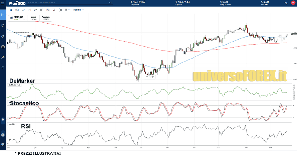The height and width of the screenshot is (156, 297).
Task: Open the bank funds icon in sidebar
Action: pos(3,68)
